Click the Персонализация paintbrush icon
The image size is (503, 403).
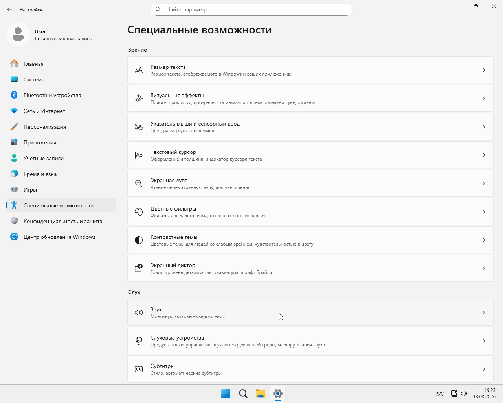14,127
